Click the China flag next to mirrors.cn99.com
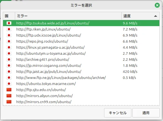 [9, 102]
